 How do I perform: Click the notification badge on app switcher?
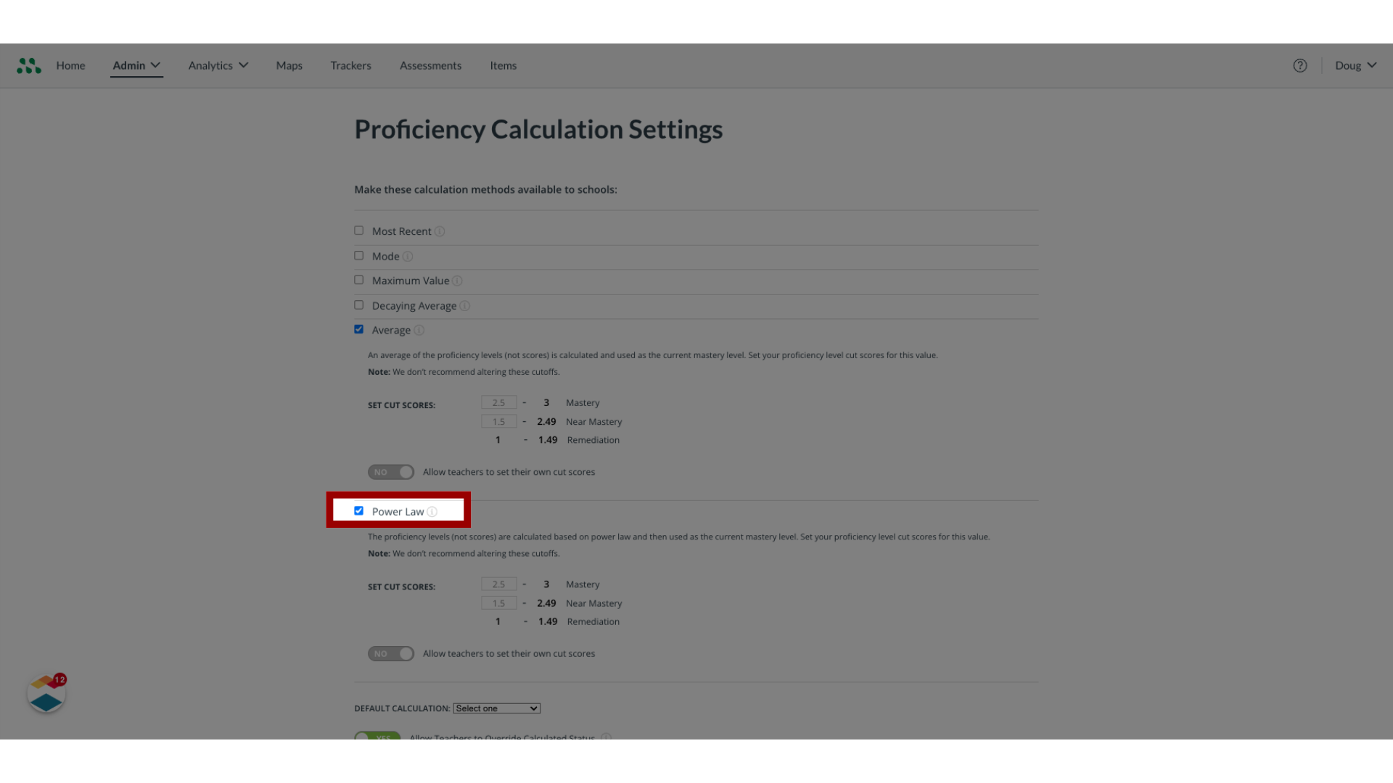click(x=59, y=680)
